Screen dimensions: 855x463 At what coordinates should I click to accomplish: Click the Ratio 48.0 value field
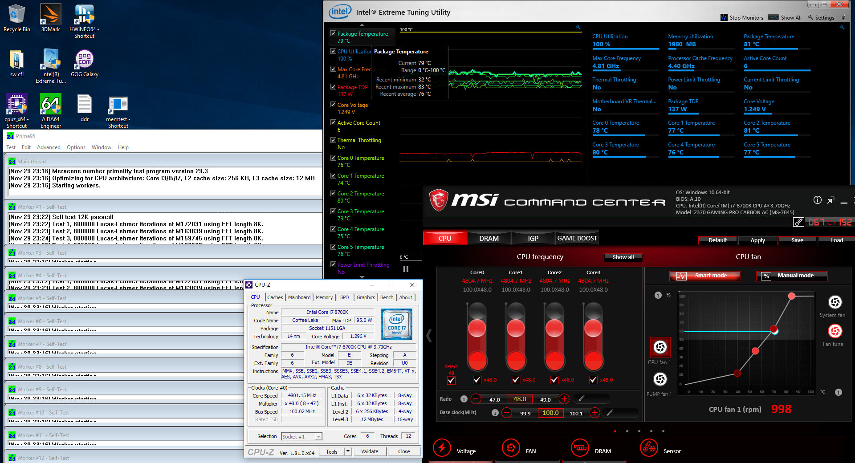pyautogui.click(x=520, y=399)
